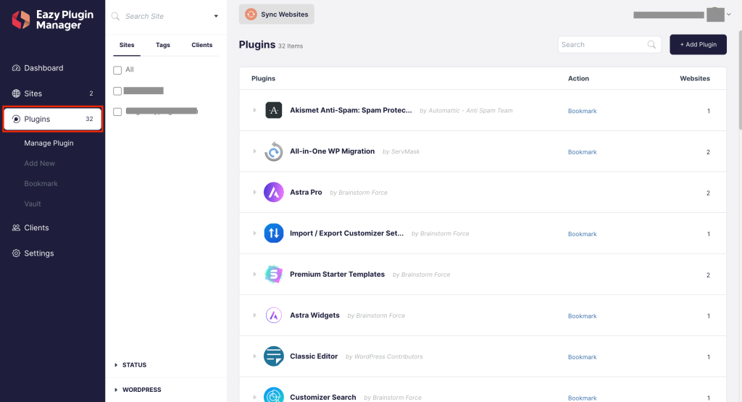742x402 pixels.
Task: Expand the Classic Editor row
Action: (x=254, y=356)
